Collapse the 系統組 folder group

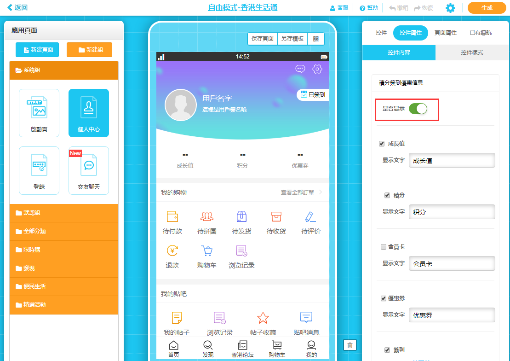pyautogui.click(x=64, y=70)
